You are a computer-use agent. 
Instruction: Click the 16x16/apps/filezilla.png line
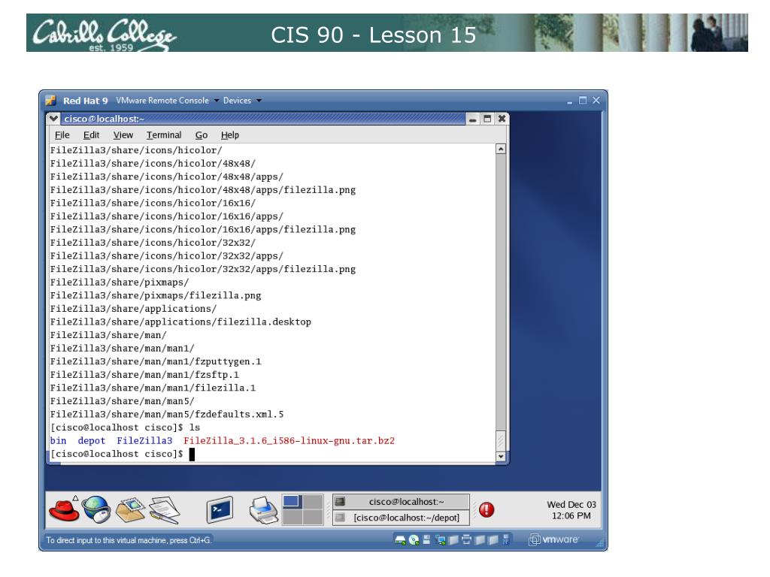point(203,229)
